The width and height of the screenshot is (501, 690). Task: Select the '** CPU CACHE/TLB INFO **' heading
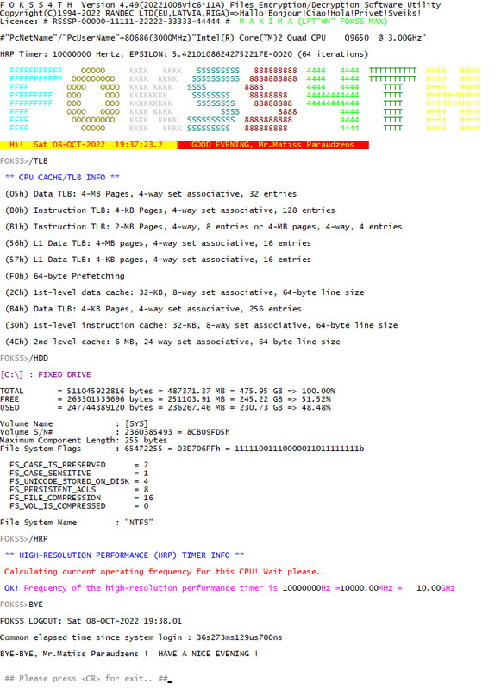pos(62,178)
